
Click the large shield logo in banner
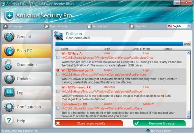[x=9, y=16]
